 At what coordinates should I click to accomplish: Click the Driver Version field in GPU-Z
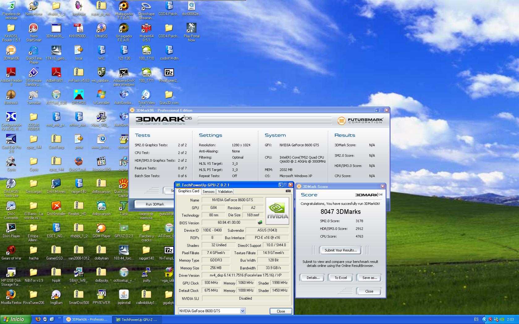[x=246, y=275]
